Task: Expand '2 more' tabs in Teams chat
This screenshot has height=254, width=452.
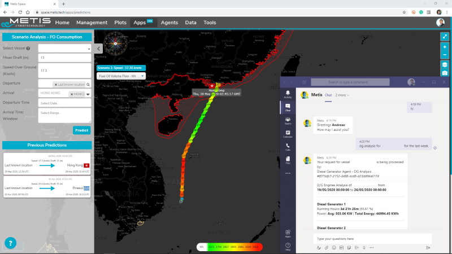Action: tap(342, 95)
